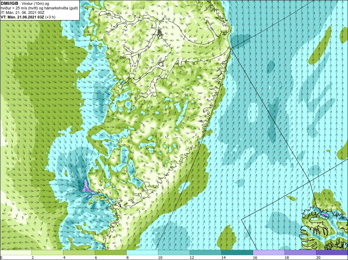Choose the 12–14 m/s teal legend swatch
This screenshot has width=348, height=260.
206,253
